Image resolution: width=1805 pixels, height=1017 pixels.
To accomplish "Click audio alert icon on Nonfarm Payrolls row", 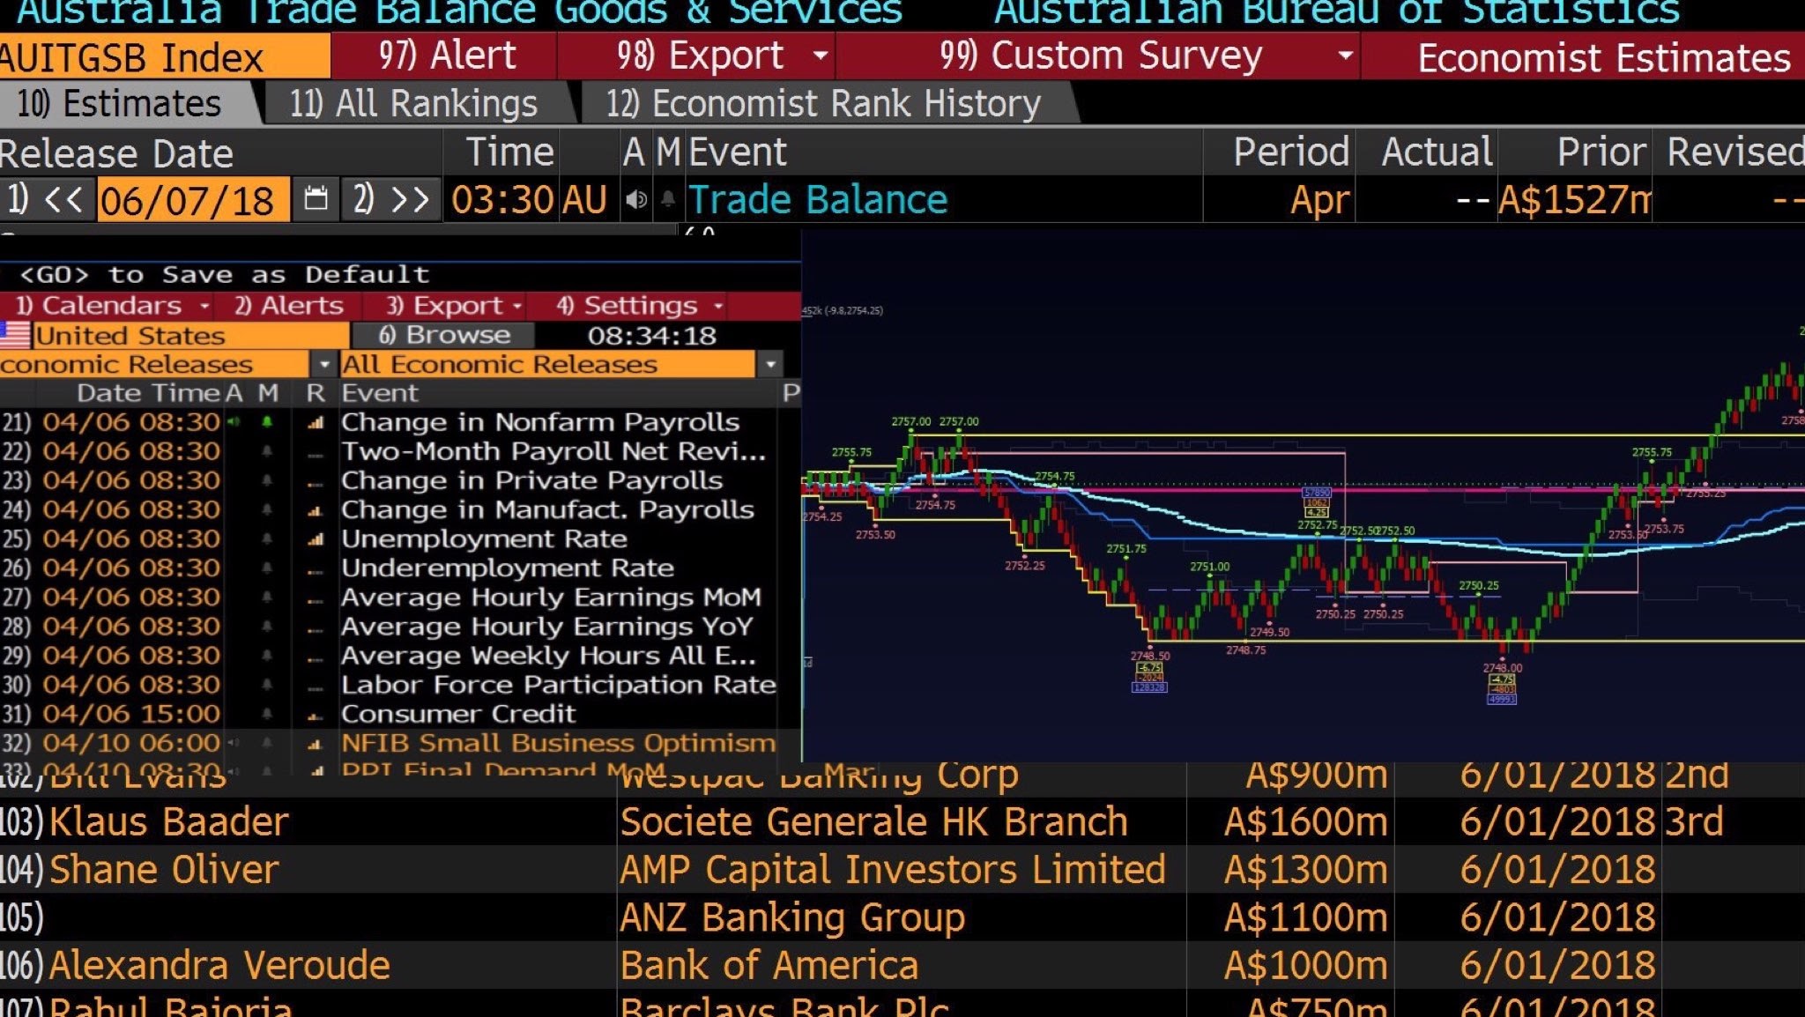I will click(x=234, y=422).
